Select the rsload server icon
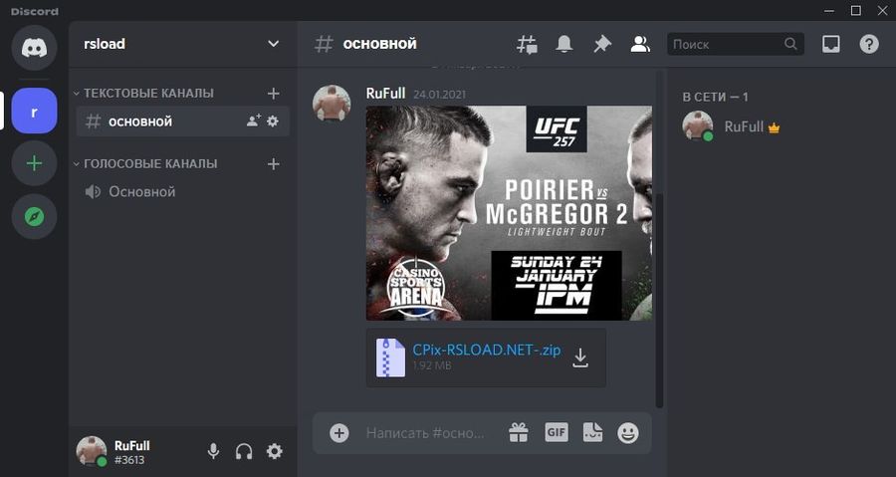Image resolution: width=896 pixels, height=477 pixels. tap(34, 111)
